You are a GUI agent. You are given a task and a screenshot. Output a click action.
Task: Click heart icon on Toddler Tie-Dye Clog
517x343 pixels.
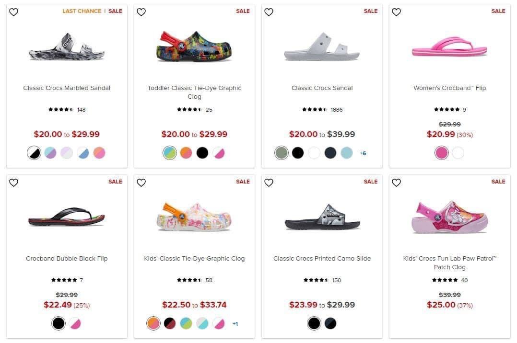click(x=141, y=12)
